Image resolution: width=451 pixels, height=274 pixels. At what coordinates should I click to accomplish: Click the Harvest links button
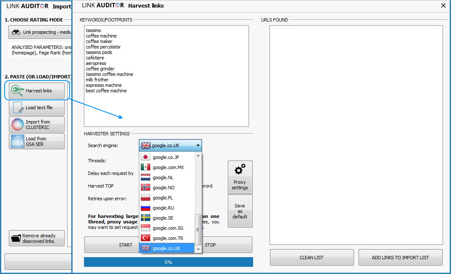37,91
